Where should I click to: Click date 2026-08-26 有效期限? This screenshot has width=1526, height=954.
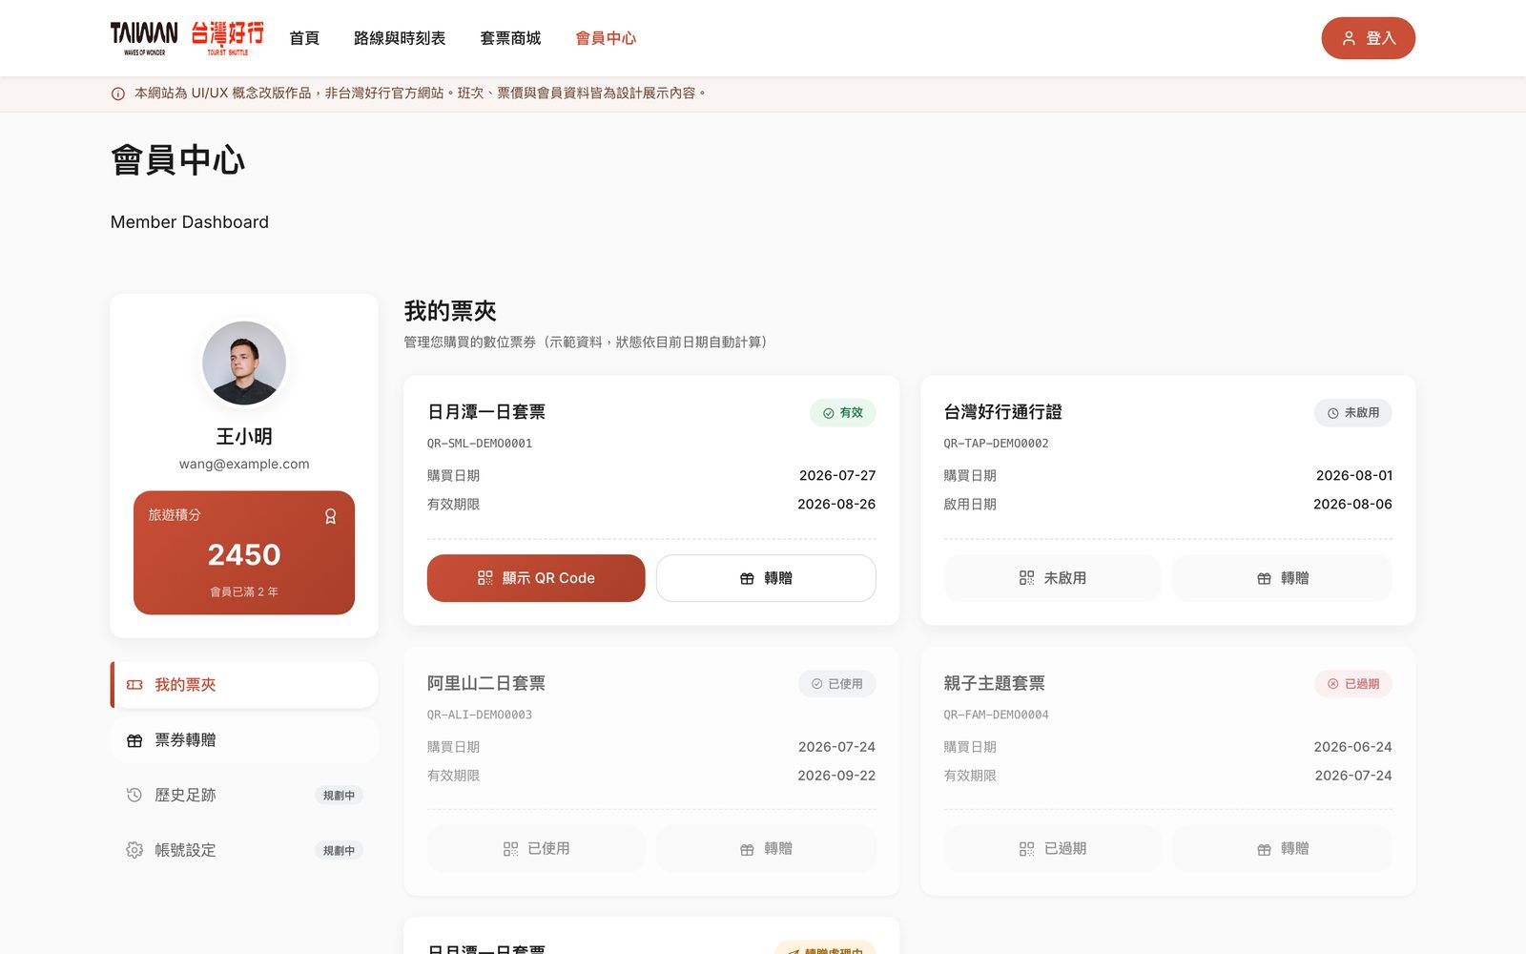point(836,504)
